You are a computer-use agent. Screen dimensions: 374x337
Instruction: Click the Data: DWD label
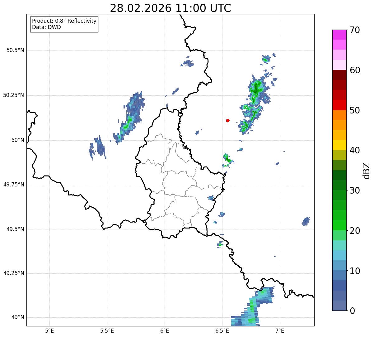coord(46,27)
